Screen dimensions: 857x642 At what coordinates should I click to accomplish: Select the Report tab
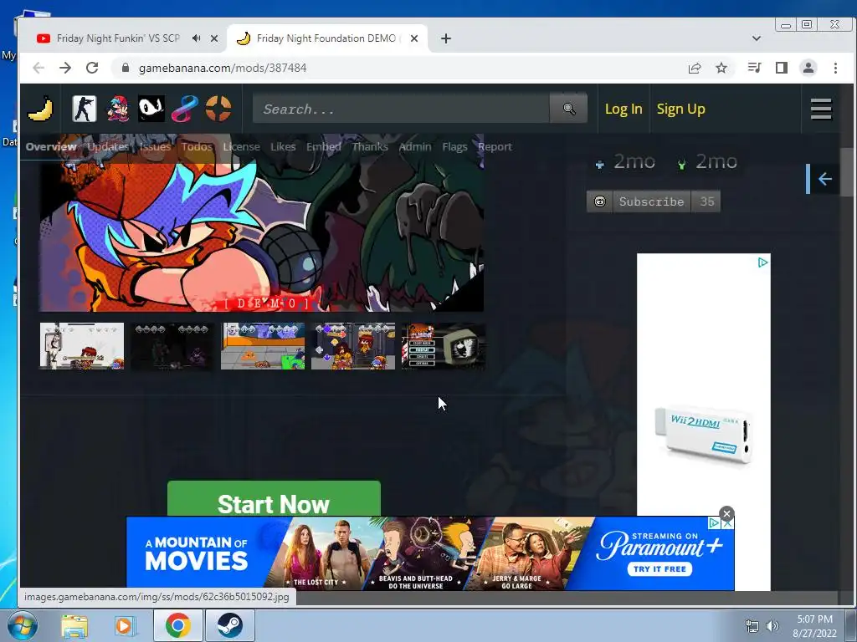click(x=495, y=146)
